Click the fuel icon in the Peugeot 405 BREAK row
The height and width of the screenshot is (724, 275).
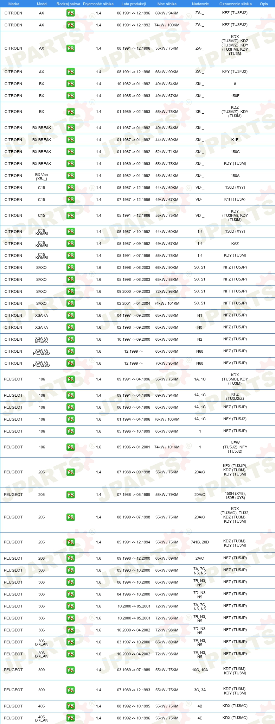(x=70, y=718)
